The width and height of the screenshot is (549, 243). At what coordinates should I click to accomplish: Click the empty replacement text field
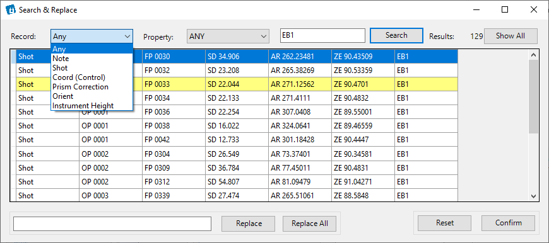(112, 223)
